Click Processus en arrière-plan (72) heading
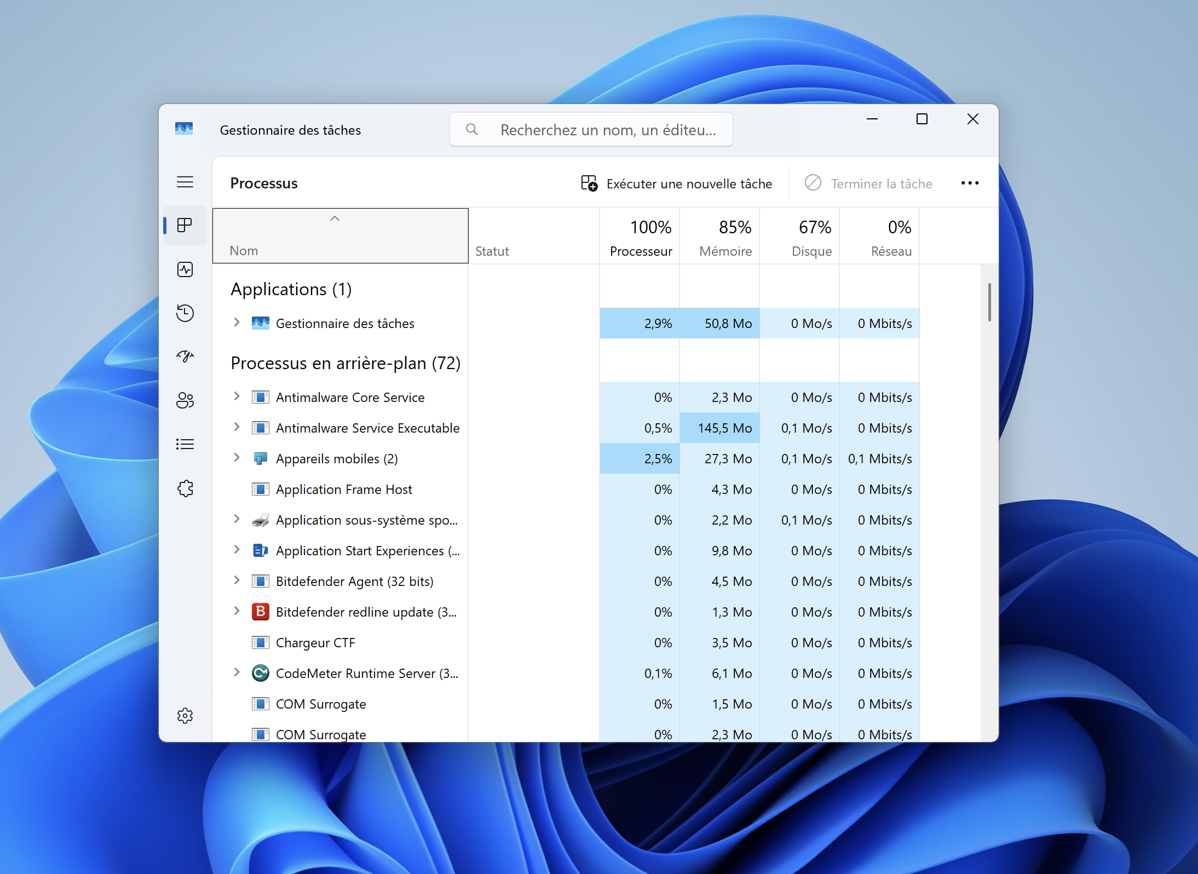1198x874 pixels. click(345, 363)
